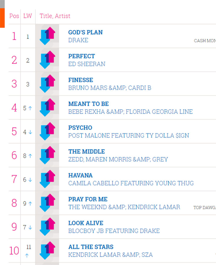The height and width of the screenshot is (265, 216).
Task: Click Bebe Rexha & Florida Georgia Line artist name
Action: pyautogui.click(x=131, y=112)
